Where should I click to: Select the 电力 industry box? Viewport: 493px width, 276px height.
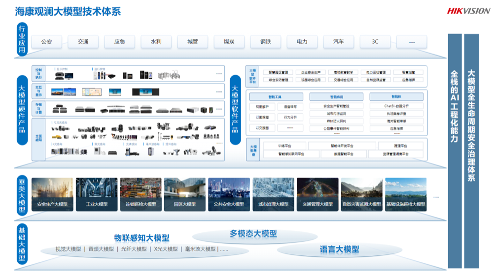[x=302, y=42]
